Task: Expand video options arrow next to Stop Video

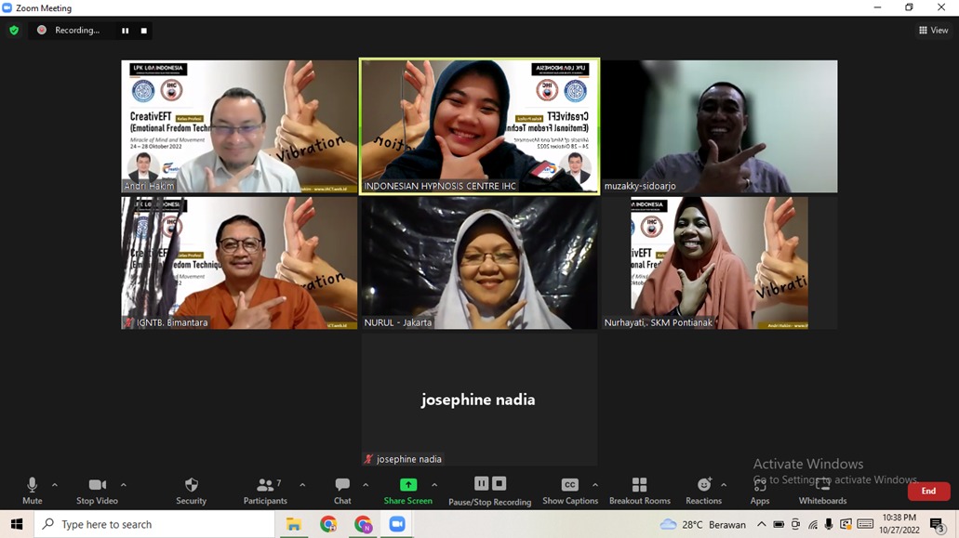Action: (124, 485)
